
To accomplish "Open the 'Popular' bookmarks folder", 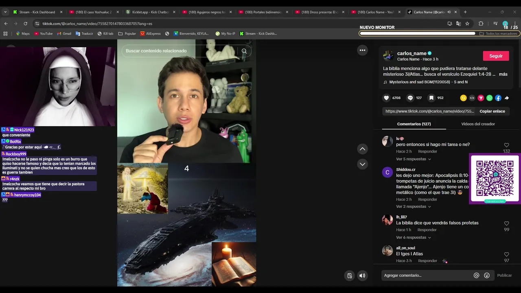I will pyautogui.click(x=127, y=33).
